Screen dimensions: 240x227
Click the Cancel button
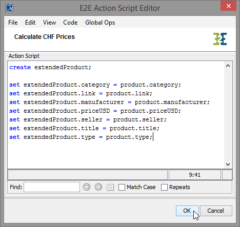pyautogui.click(x=216, y=211)
